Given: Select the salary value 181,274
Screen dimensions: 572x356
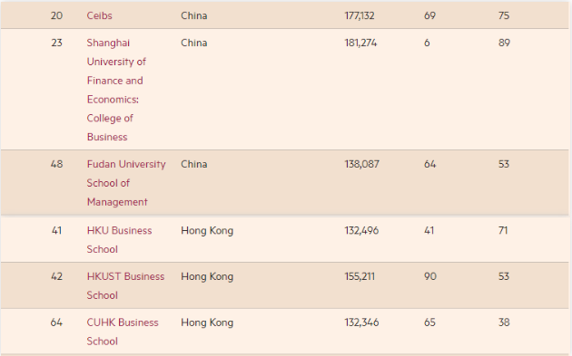Looking at the screenshot, I should tap(360, 43).
